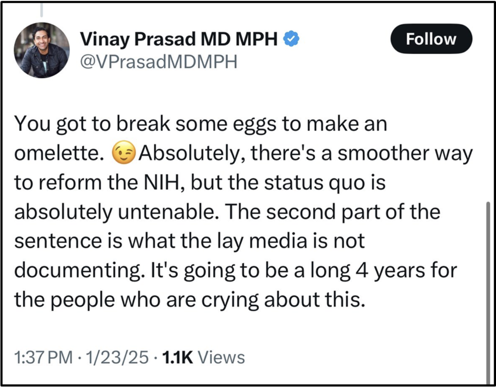Click the vertical scrollbar on the right
The width and height of the screenshot is (496, 387).
(488, 278)
